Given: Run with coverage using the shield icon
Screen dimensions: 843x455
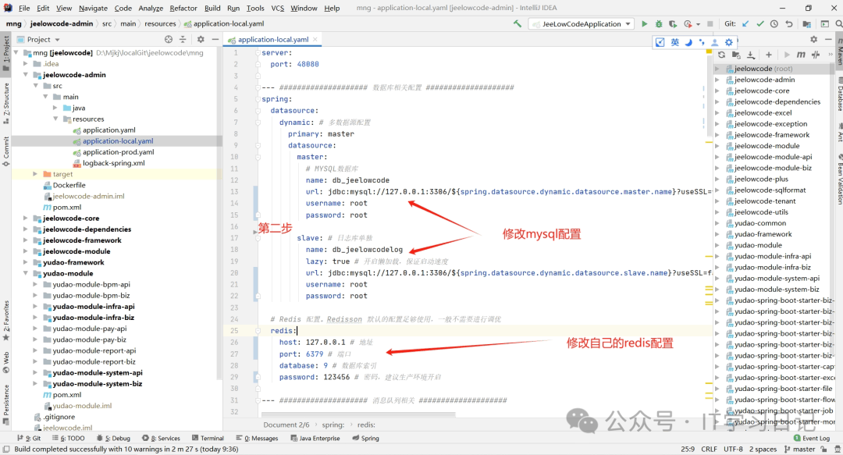Looking at the screenshot, I should coord(673,23).
